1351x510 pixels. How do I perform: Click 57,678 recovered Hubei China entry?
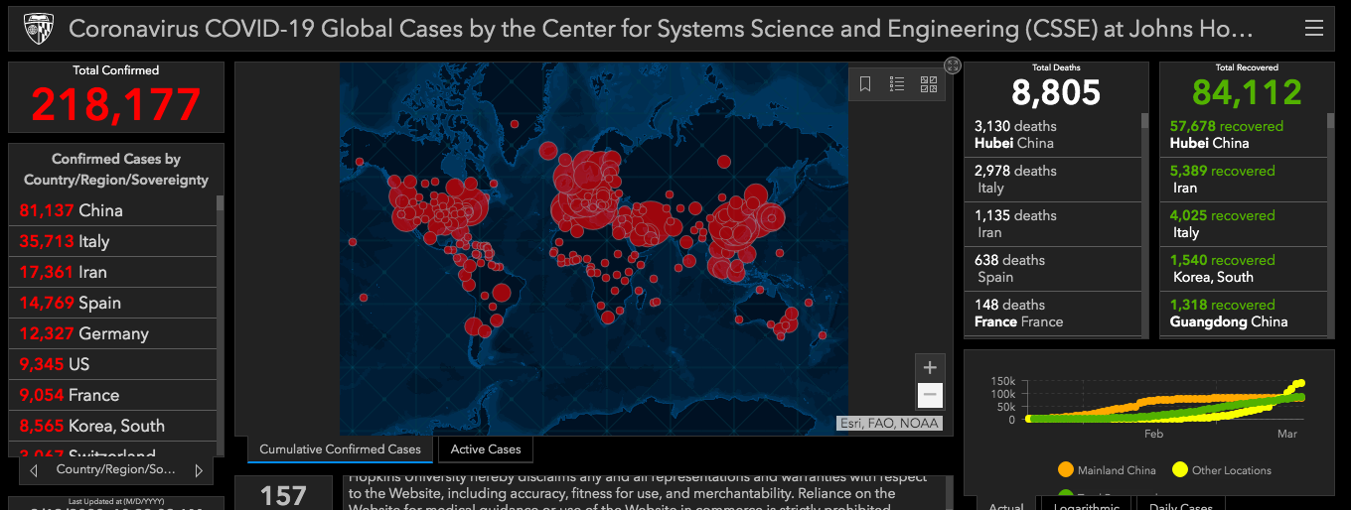1243,135
